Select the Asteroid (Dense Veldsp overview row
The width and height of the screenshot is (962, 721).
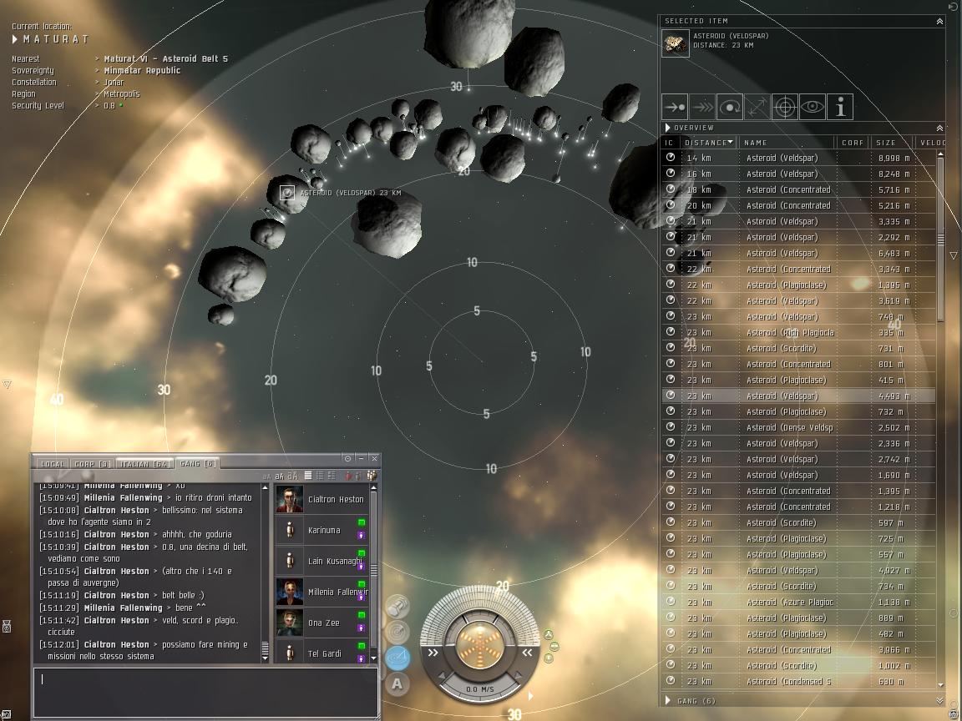(x=799, y=427)
